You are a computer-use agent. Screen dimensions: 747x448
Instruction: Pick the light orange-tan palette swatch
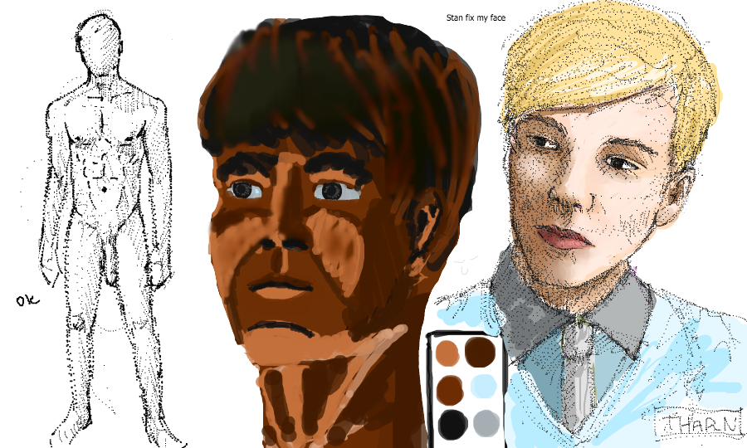point(447,353)
